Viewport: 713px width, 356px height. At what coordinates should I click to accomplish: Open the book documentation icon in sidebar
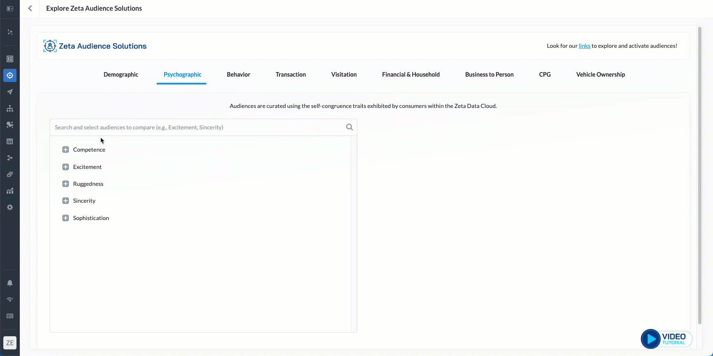[x=10, y=316]
